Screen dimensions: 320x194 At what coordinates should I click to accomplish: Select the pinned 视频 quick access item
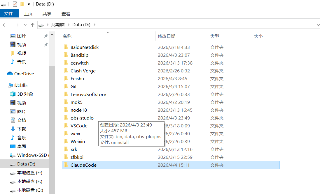point(22,45)
